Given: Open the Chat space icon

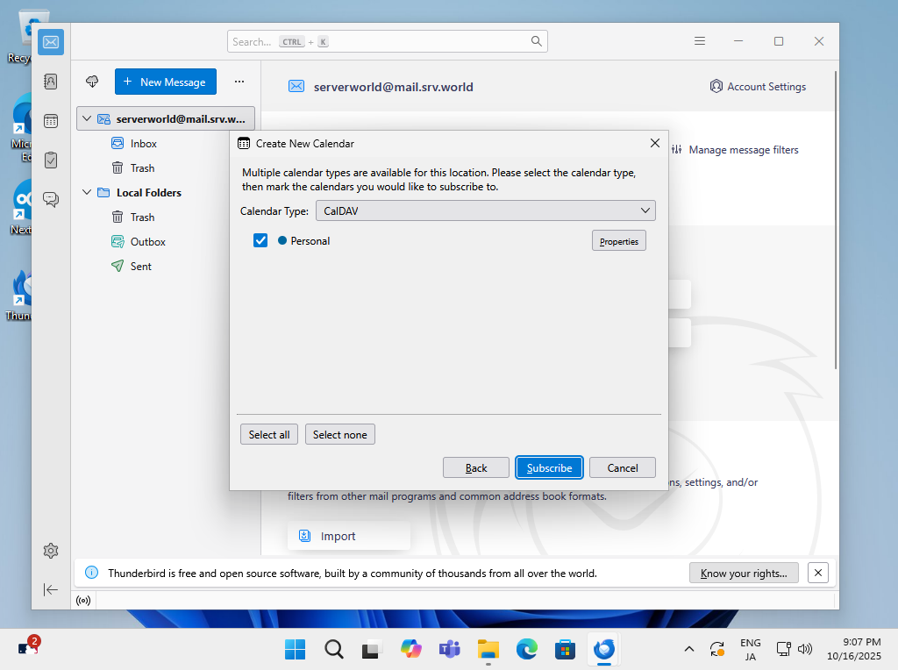Looking at the screenshot, I should (51, 199).
